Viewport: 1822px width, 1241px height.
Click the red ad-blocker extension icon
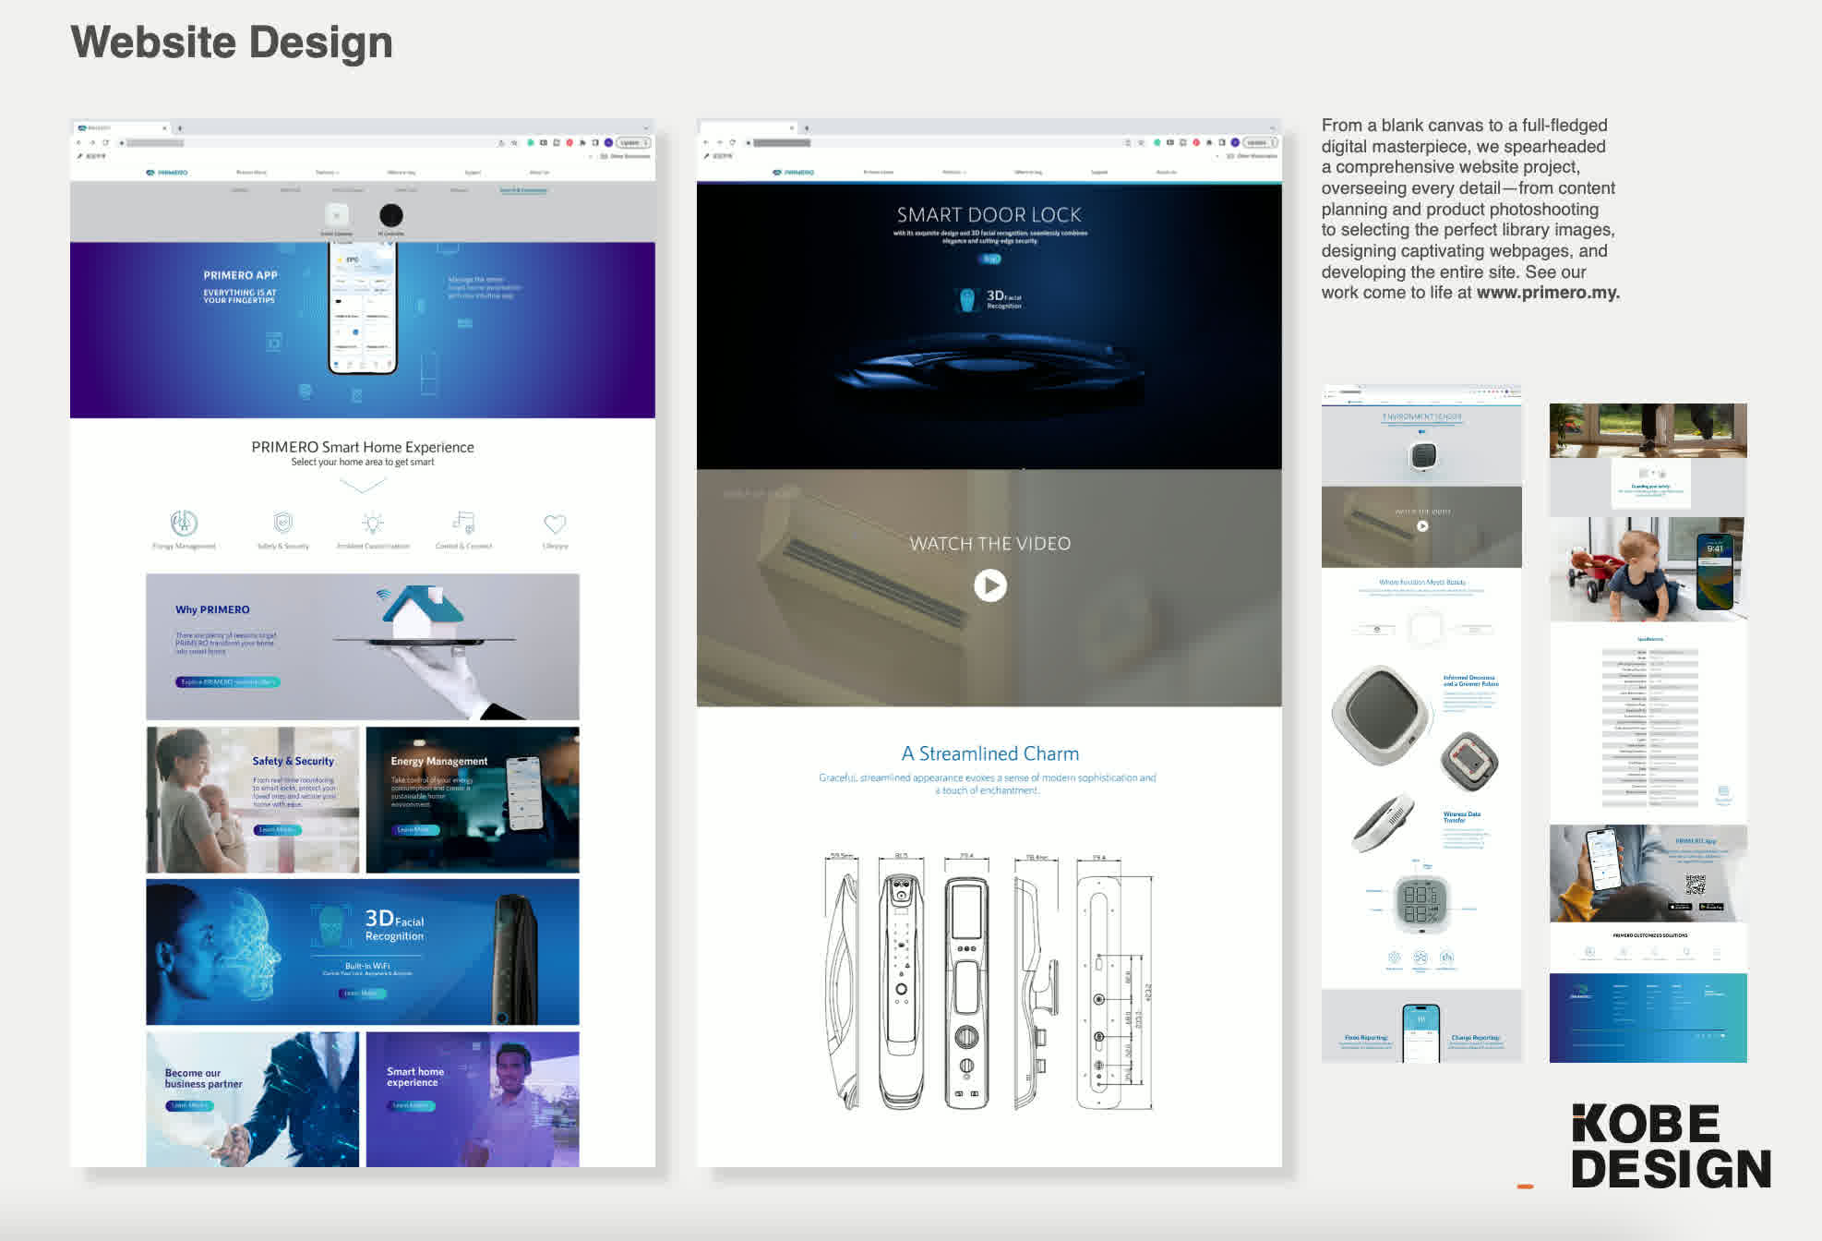click(x=569, y=142)
